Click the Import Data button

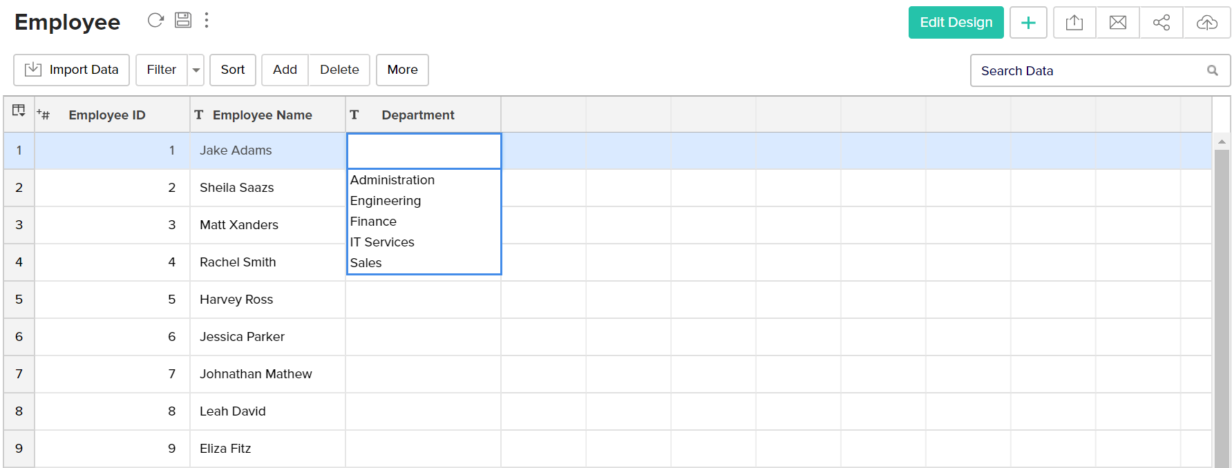coord(72,70)
